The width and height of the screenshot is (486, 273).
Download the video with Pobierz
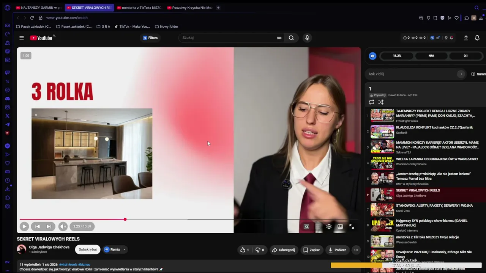(x=337, y=250)
